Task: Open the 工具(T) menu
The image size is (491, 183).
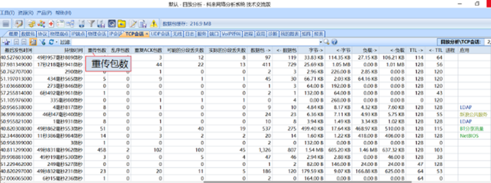Action: tap(7, 13)
